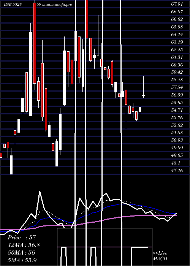The image size is (190, 266).
Task: Select the 53.76 axis value
Action: pyautogui.click(x=177, y=118)
